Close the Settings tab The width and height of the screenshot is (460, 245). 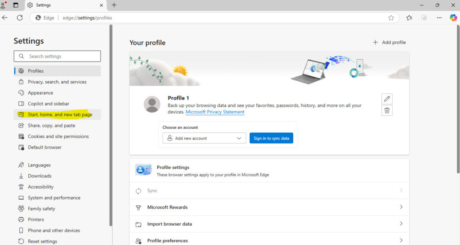point(101,5)
